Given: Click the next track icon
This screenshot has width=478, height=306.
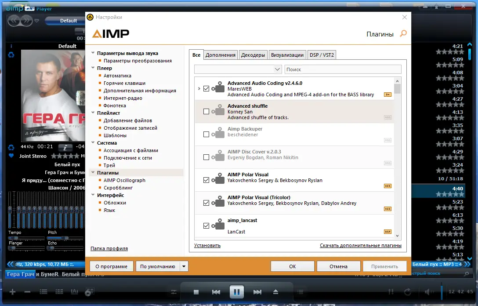Looking at the screenshot, I should click(x=257, y=291).
